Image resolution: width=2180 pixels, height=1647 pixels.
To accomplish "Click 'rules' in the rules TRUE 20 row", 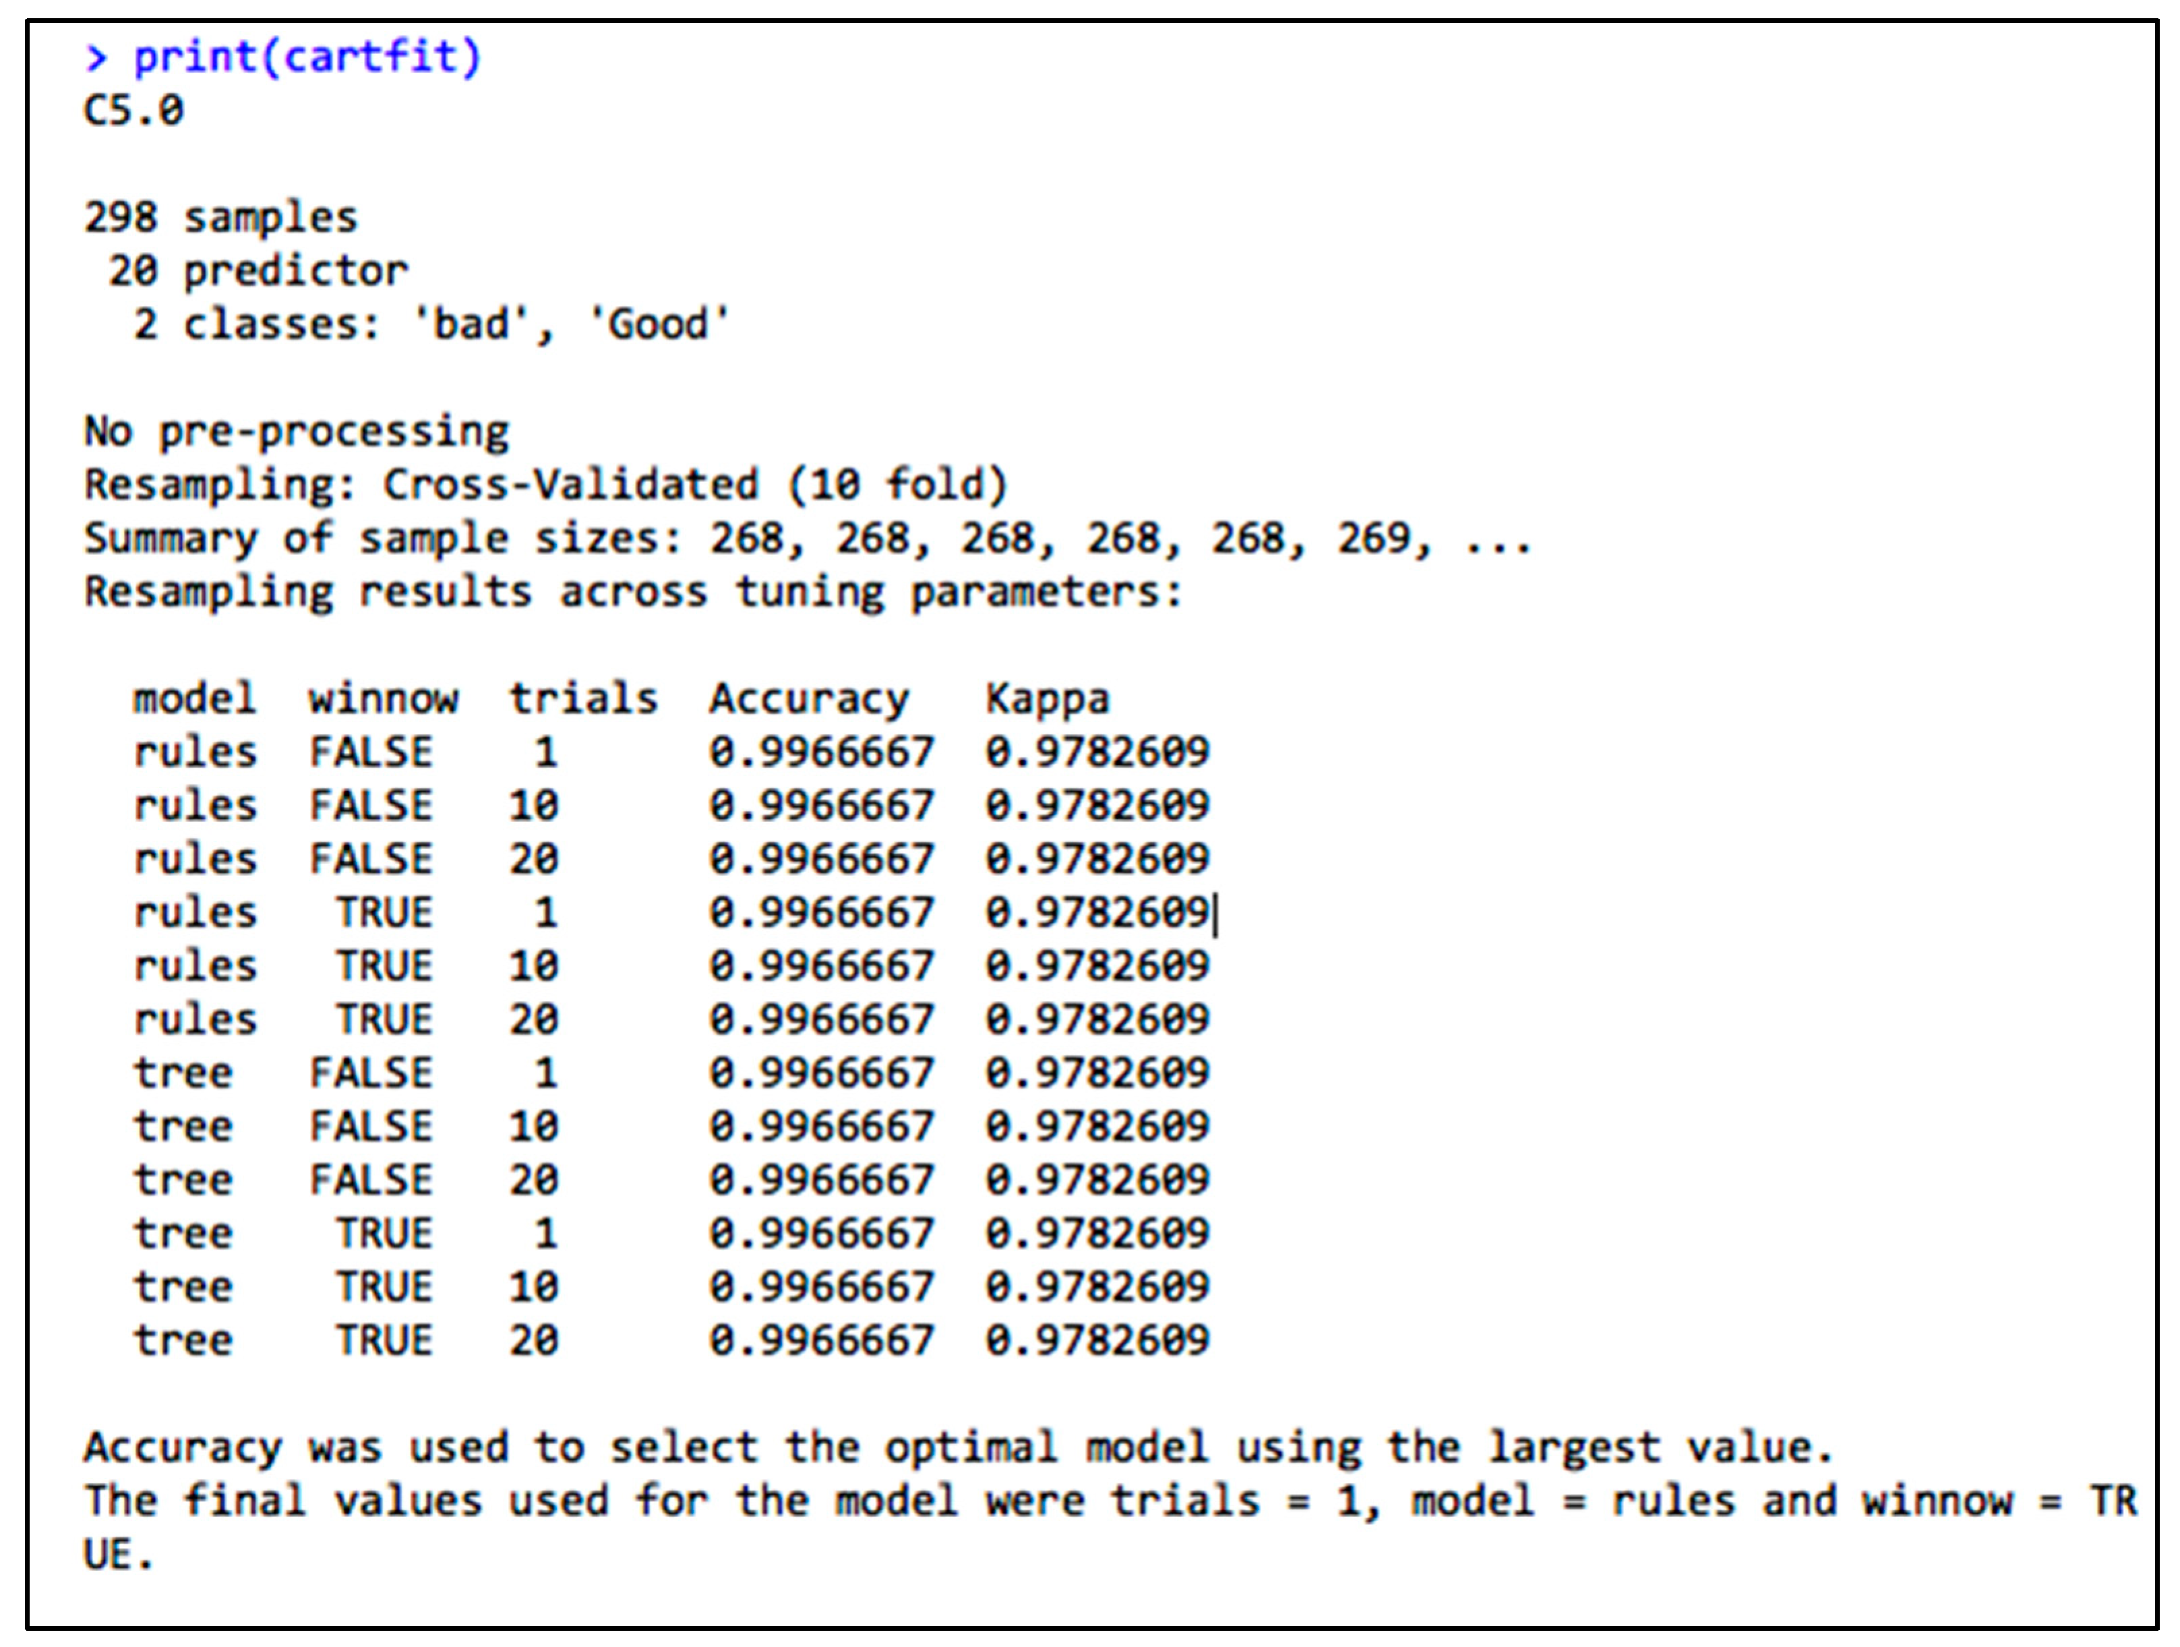I will coord(195,1019).
